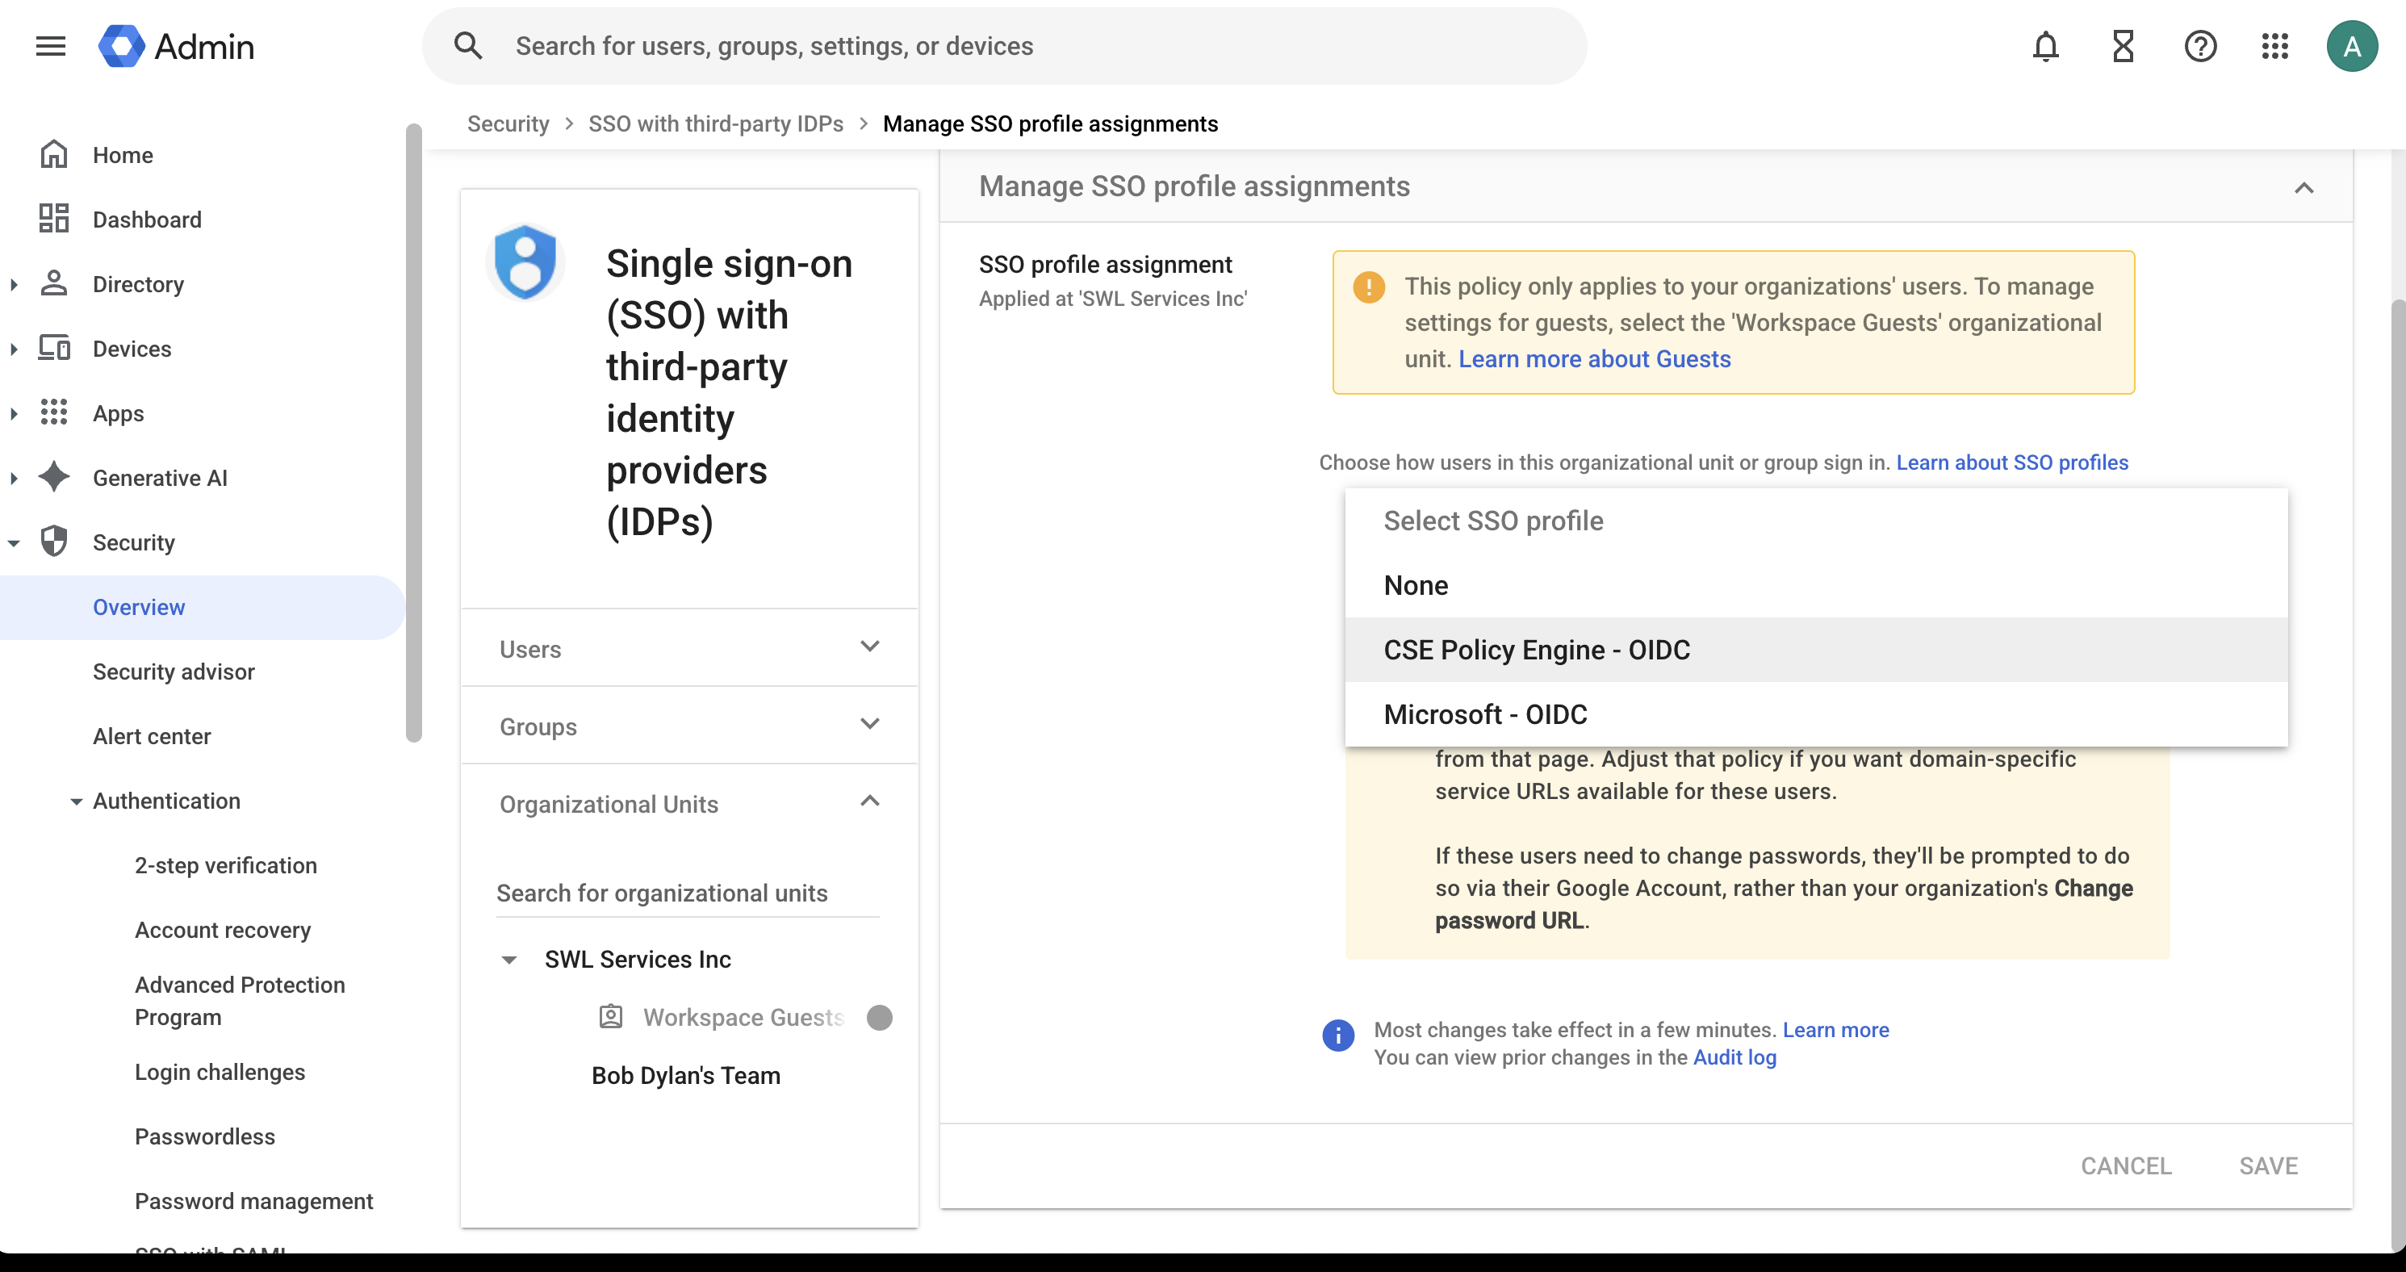Go to Security breadcrumb

(508, 123)
